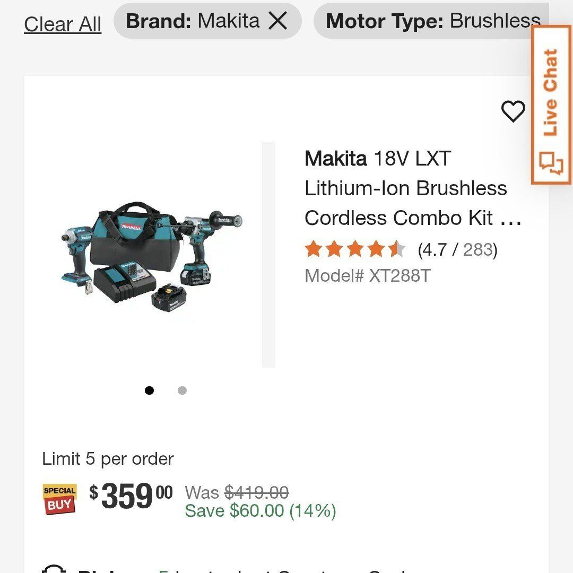Screen dimensions: 573x573
Task: Click the gray next-image strip beside the photo
Action: 268,255
